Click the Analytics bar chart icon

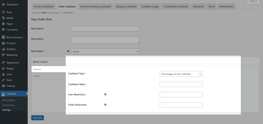[x=3, y=49]
